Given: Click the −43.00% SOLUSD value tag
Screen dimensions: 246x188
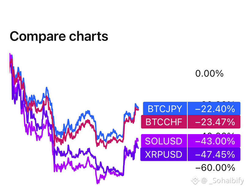Looking at the screenshot, I should click(214, 141).
